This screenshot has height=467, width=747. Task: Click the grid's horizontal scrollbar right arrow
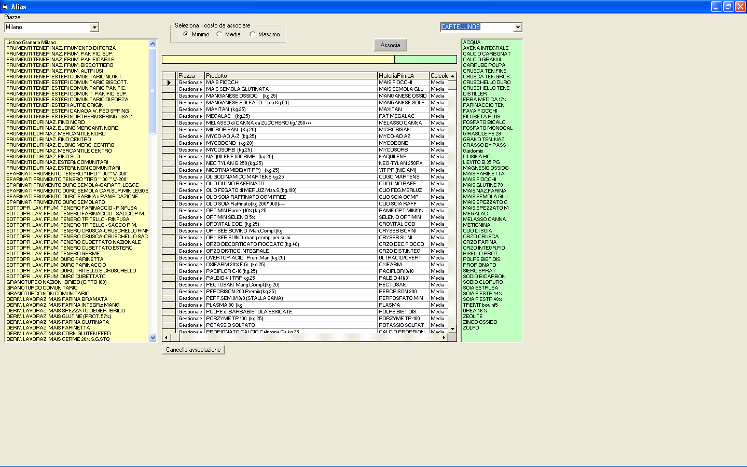(x=444, y=337)
